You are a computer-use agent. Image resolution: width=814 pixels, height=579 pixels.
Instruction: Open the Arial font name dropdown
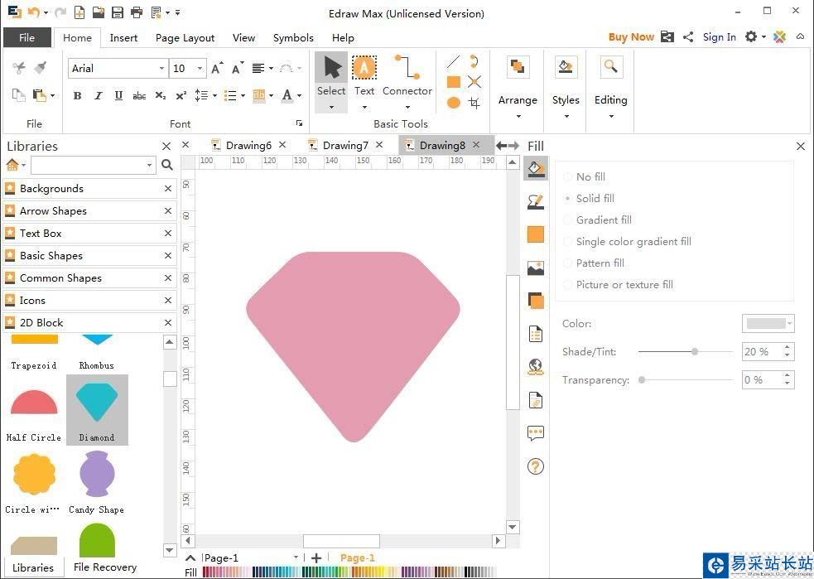pyautogui.click(x=161, y=69)
